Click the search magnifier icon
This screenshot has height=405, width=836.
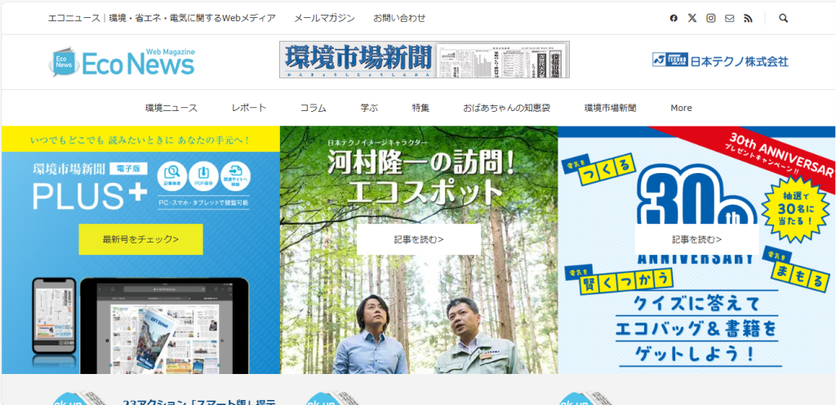[x=784, y=18]
